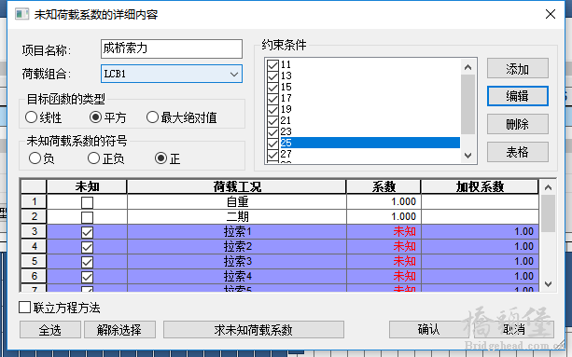
Task: Select the 最大绝对值 objective function type
Action: click(152, 117)
